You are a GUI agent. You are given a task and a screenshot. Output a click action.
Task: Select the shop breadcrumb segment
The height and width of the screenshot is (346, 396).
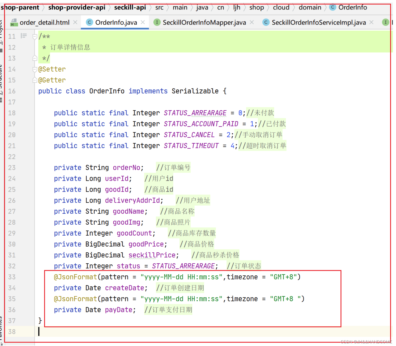pyautogui.click(x=257, y=8)
